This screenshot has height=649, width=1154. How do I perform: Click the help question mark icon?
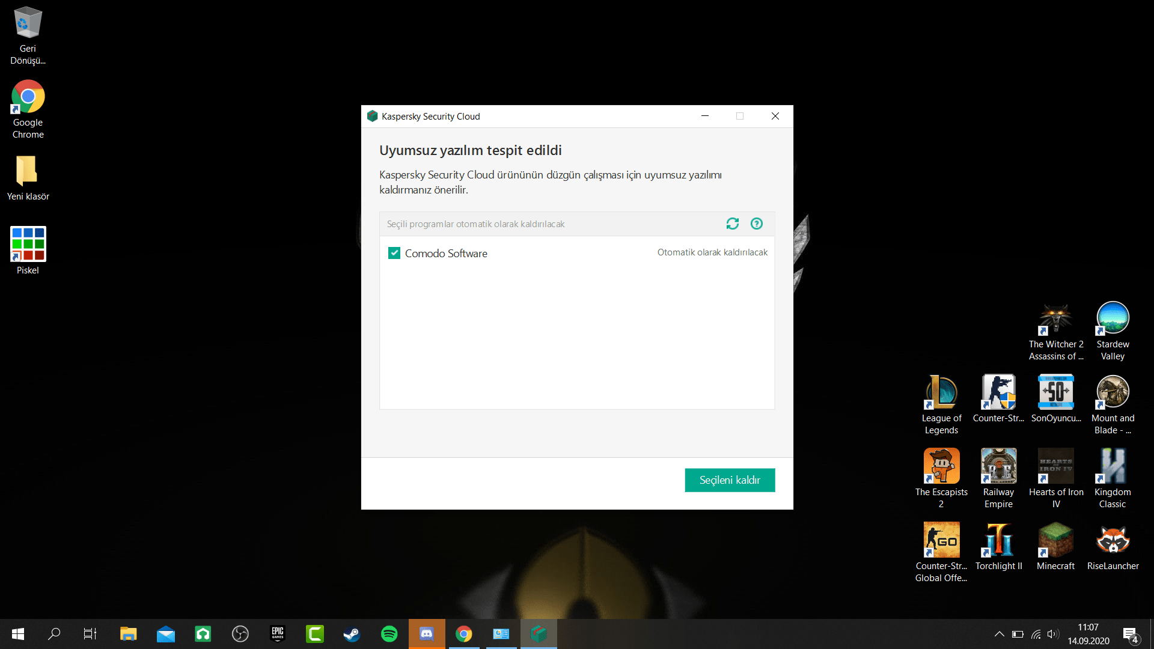pyautogui.click(x=757, y=224)
